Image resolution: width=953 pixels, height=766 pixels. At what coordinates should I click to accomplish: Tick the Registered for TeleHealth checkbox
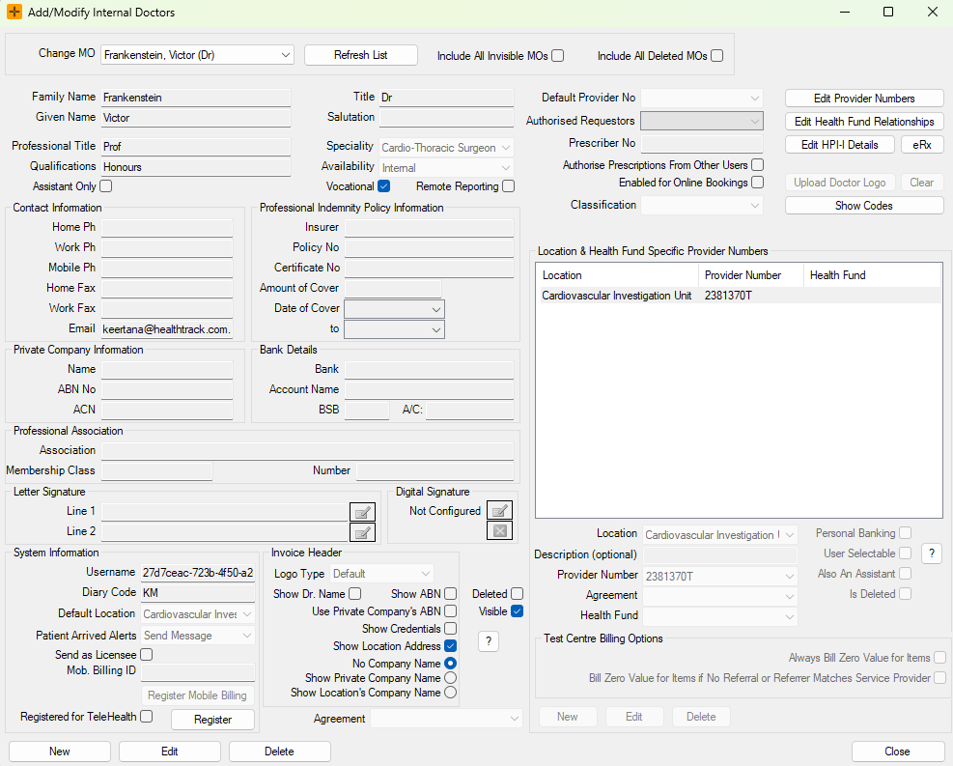point(147,717)
